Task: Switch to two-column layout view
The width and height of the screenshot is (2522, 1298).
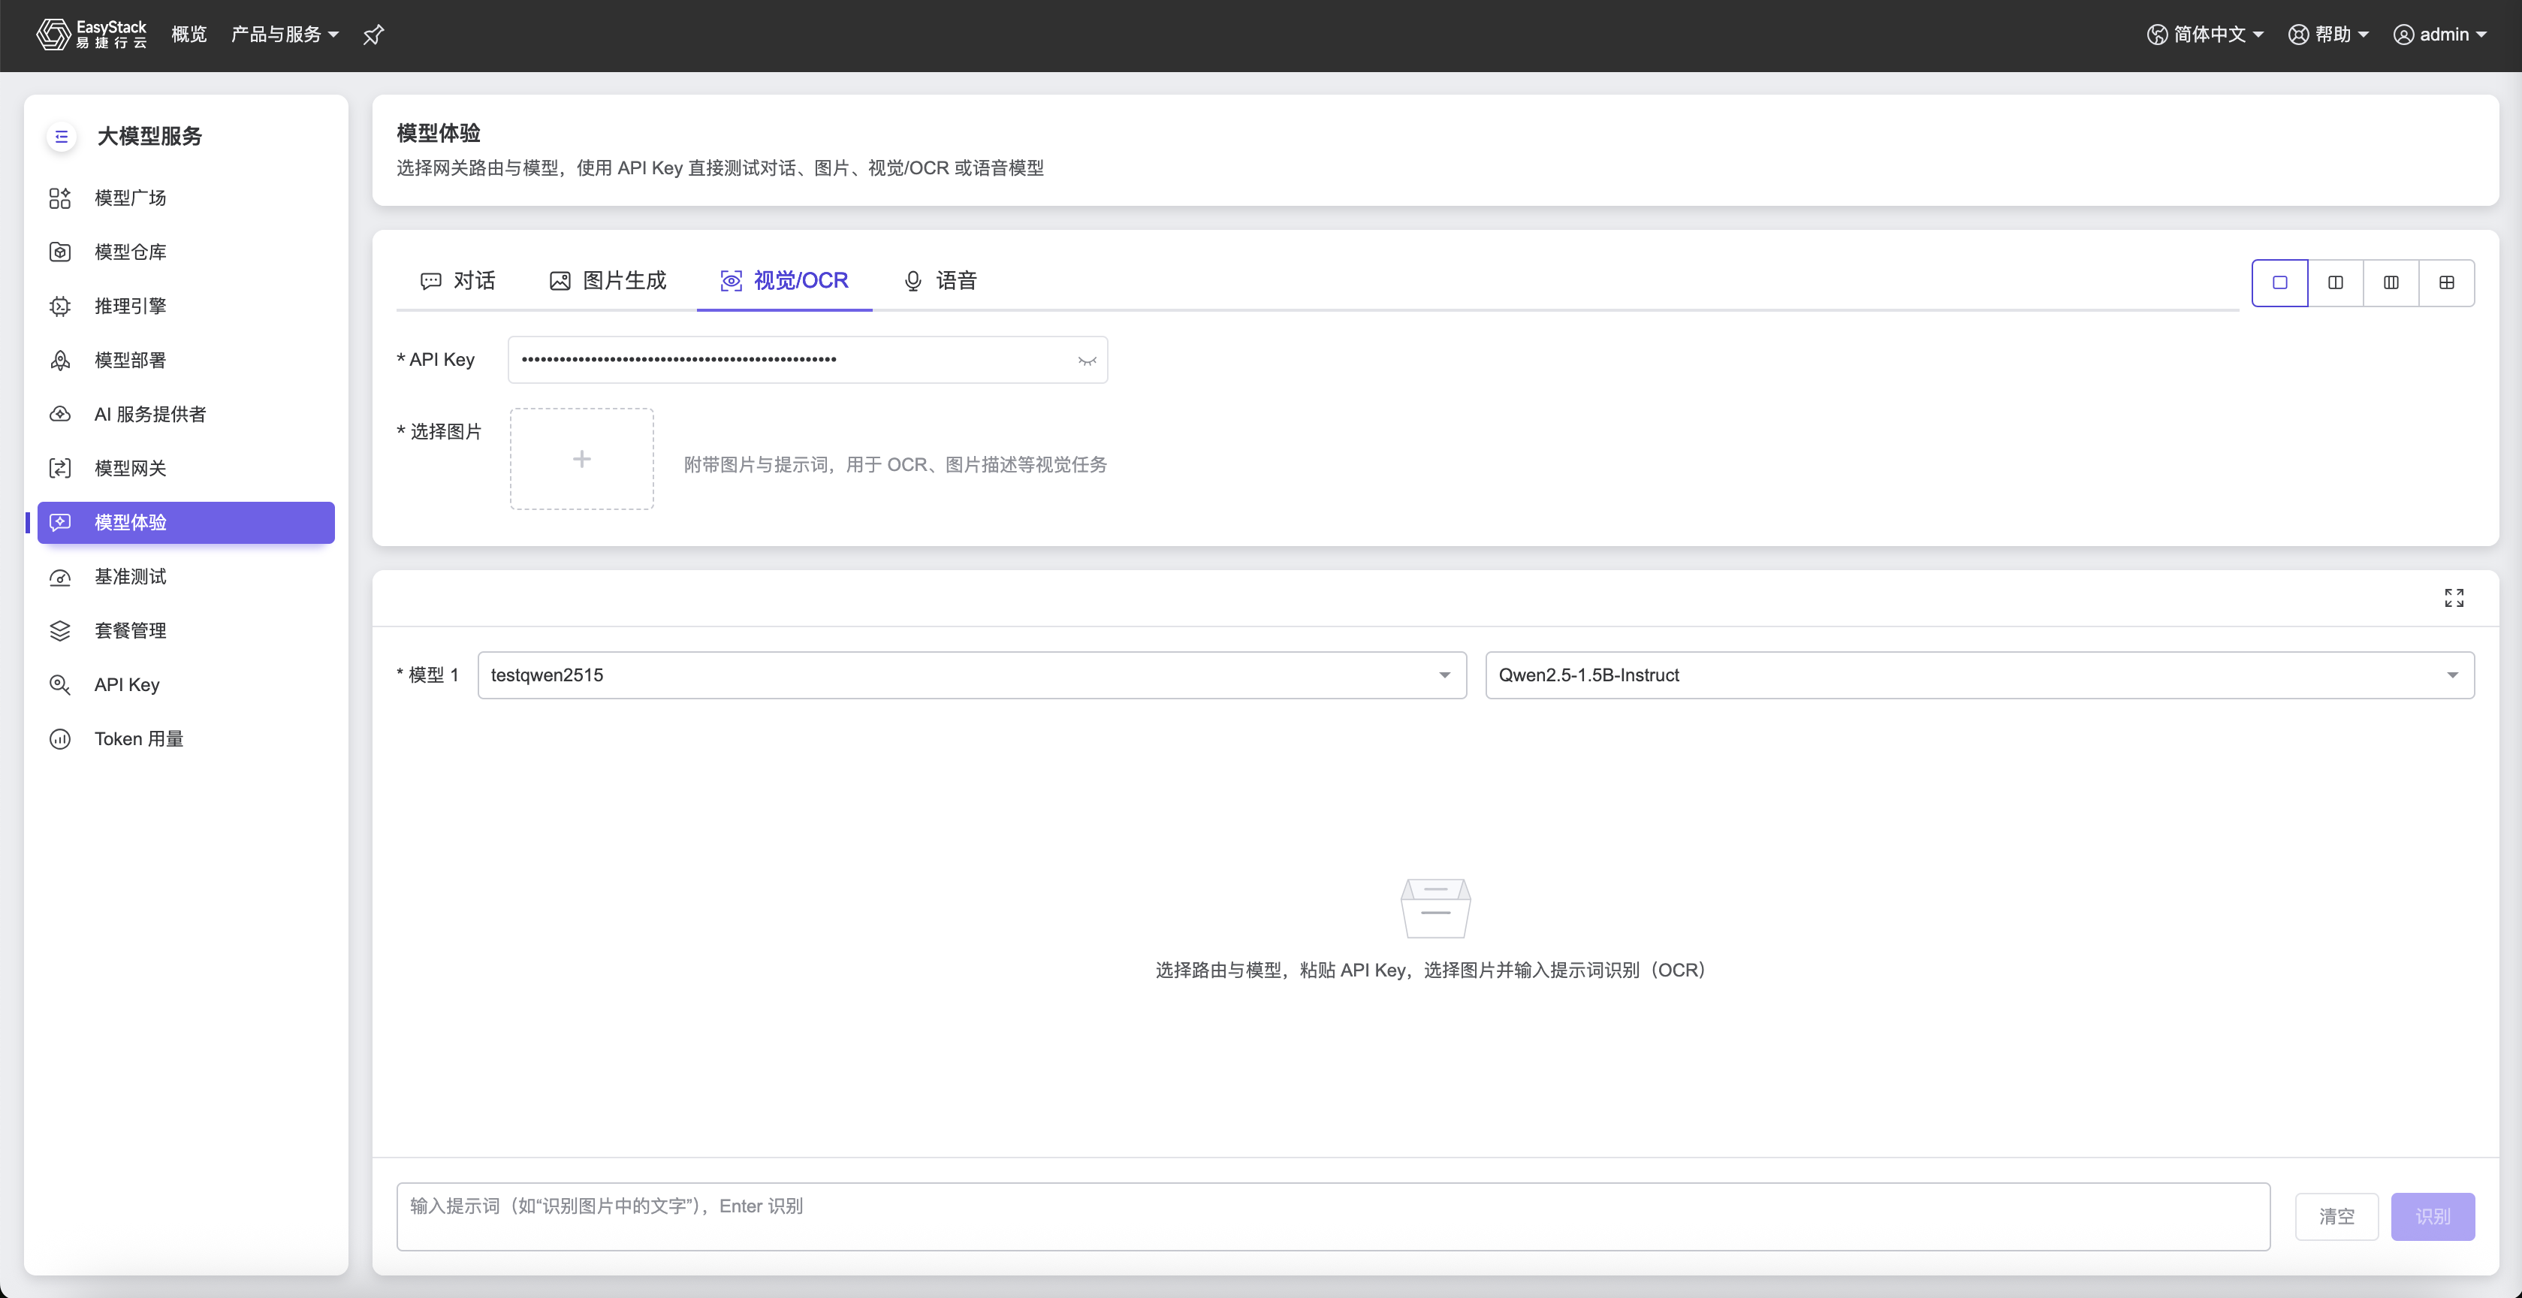Action: [x=2335, y=283]
